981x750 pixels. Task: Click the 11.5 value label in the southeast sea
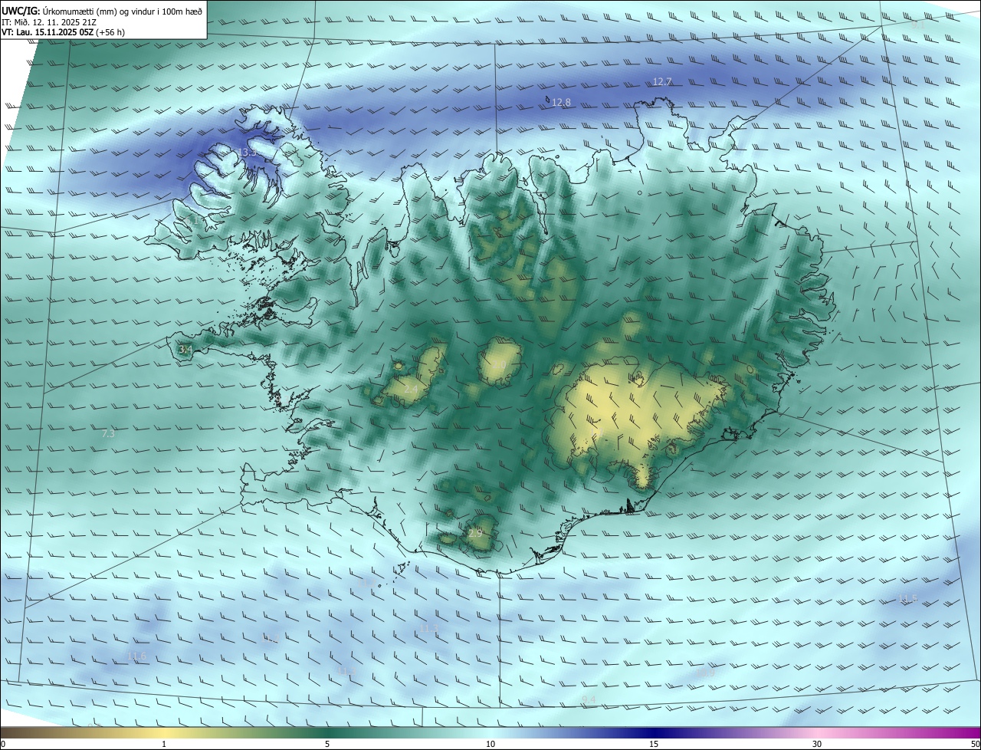point(907,598)
